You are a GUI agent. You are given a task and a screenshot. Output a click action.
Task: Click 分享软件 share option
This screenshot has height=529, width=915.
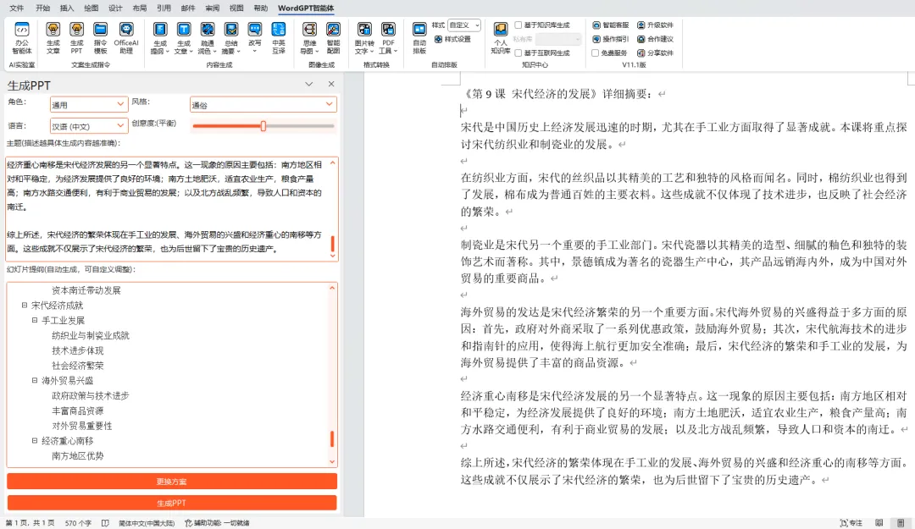pos(655,53)
